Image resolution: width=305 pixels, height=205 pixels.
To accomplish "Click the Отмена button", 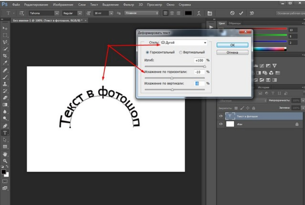I will pyautogui.click(x=232, y=53).
